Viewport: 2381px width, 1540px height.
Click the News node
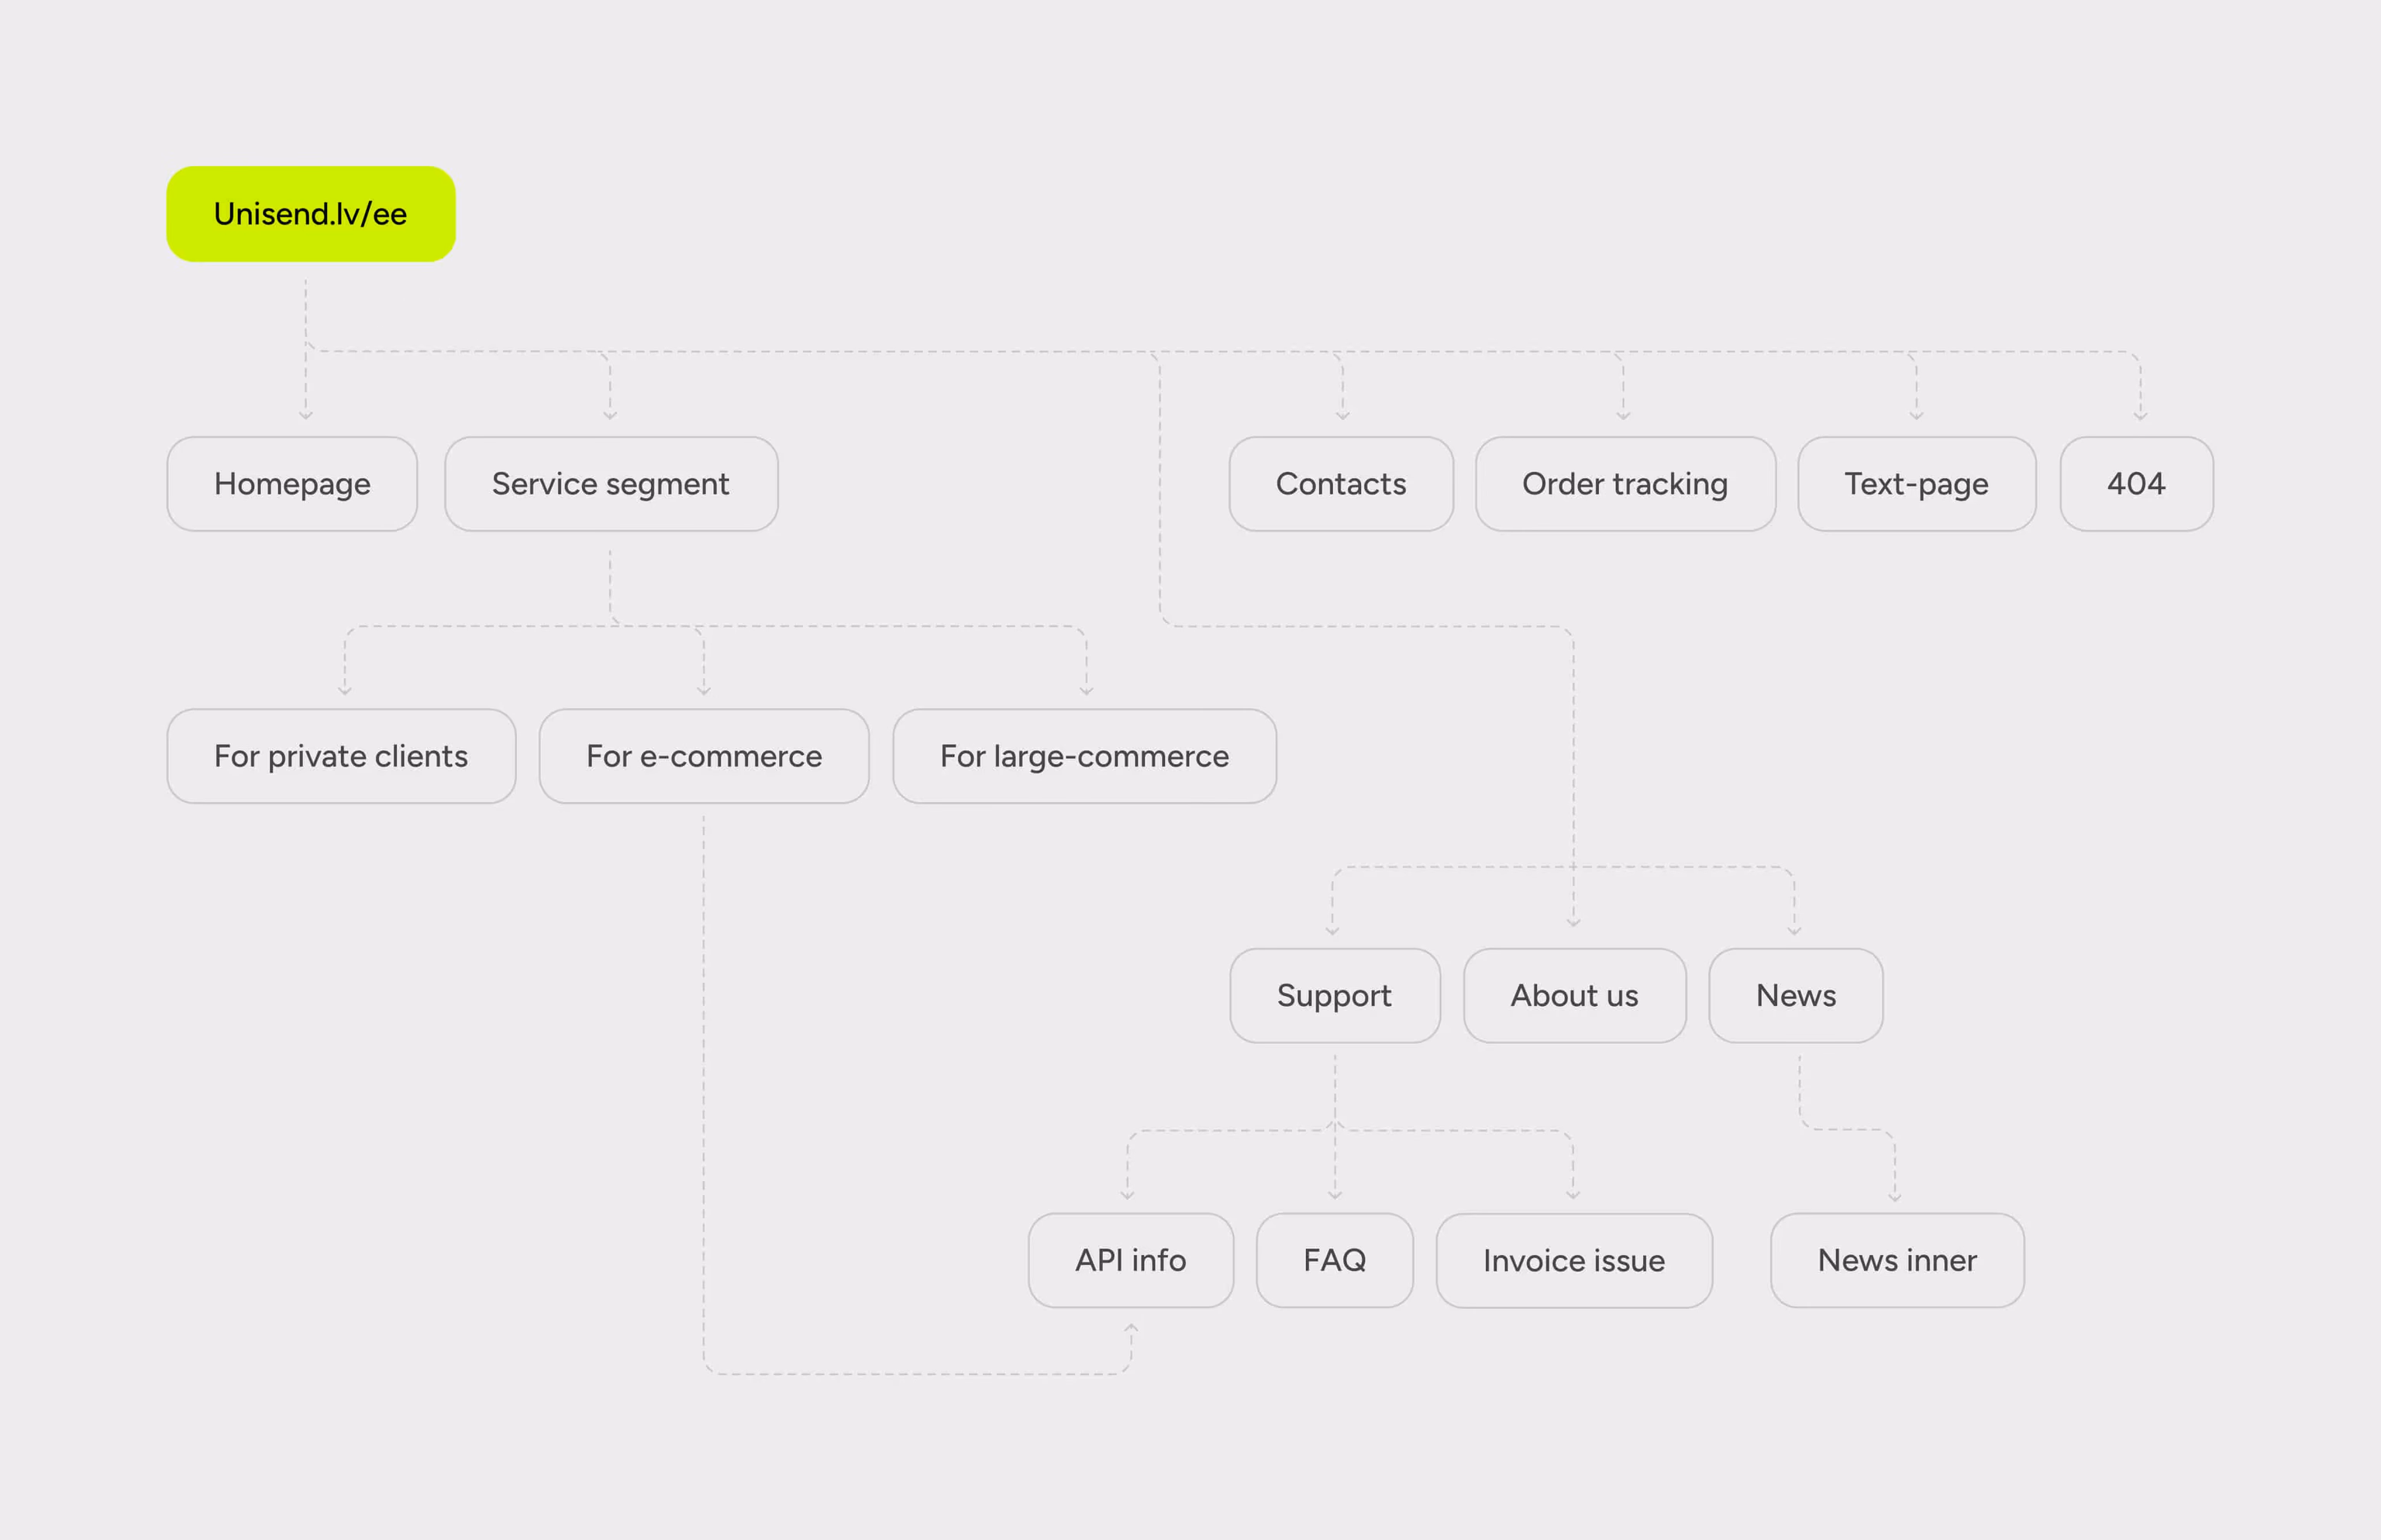1796,996
